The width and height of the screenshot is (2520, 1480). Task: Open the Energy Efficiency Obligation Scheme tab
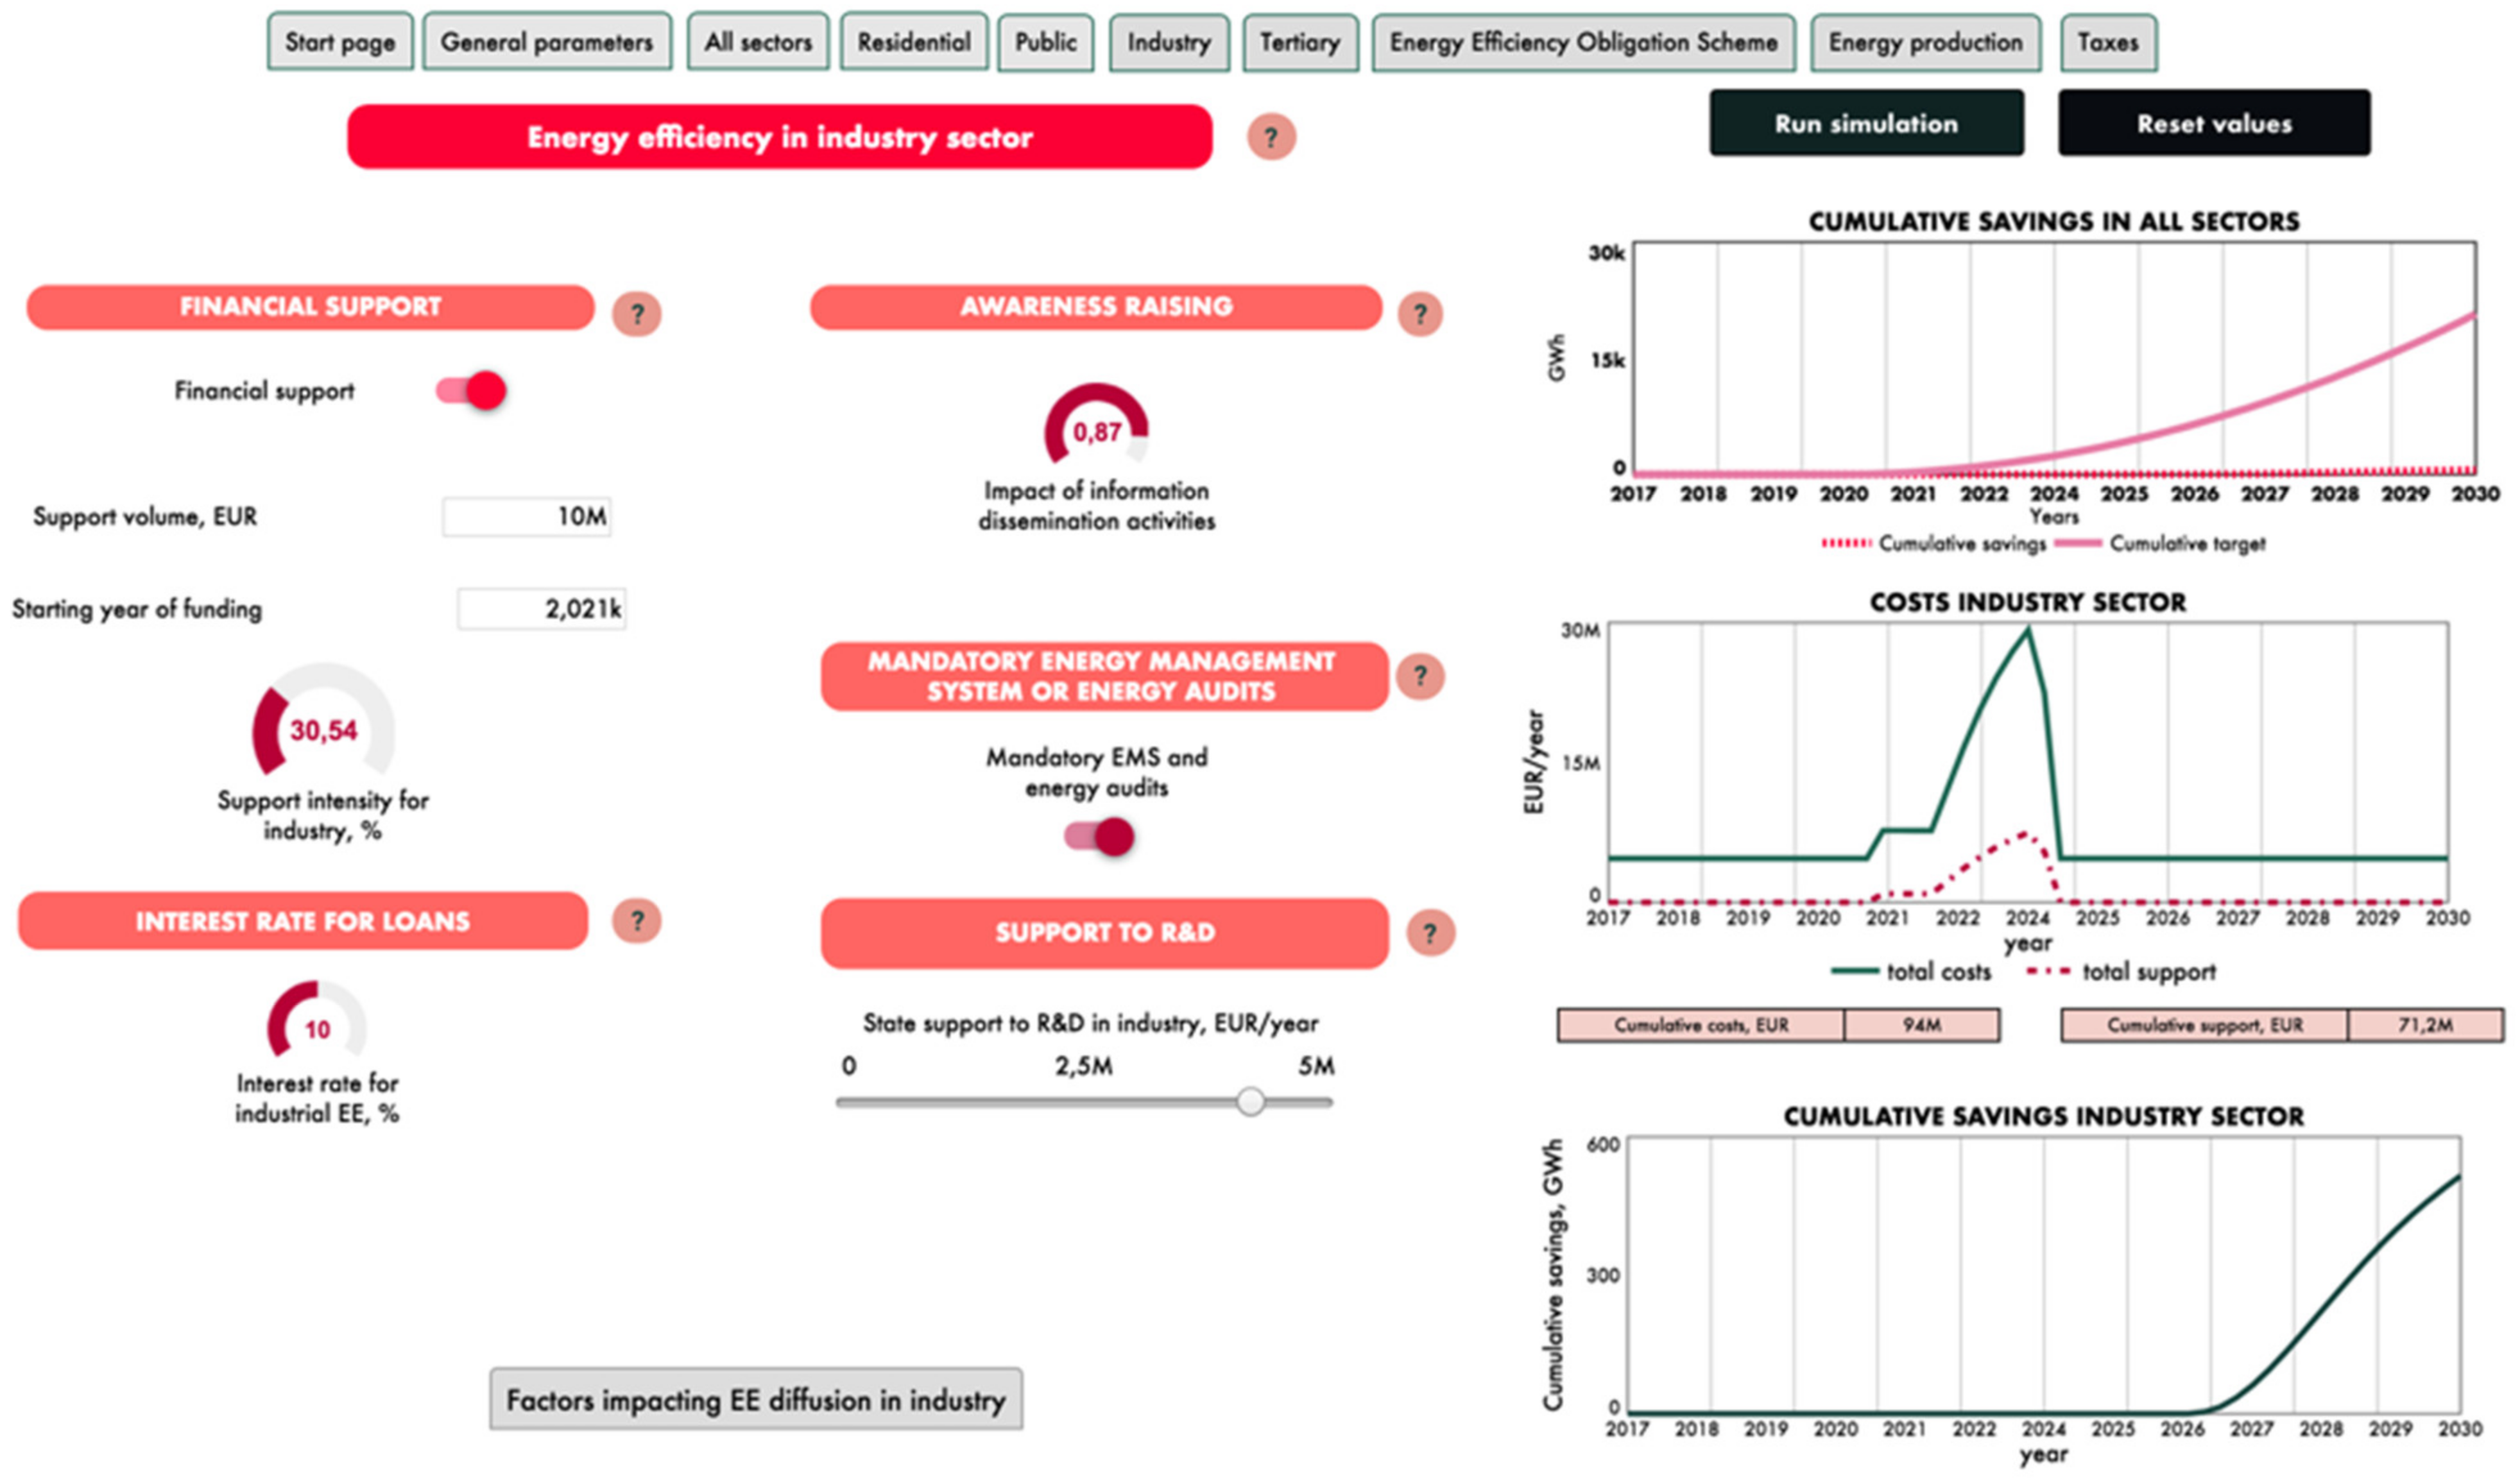click(x=1583, y=42)
